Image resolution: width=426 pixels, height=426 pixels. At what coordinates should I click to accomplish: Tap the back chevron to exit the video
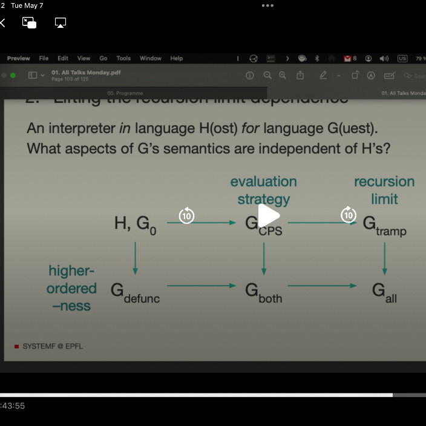pos(3,23)
